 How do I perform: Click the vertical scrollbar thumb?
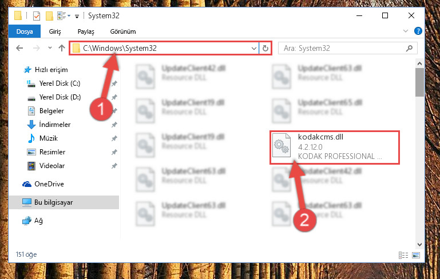419,82
